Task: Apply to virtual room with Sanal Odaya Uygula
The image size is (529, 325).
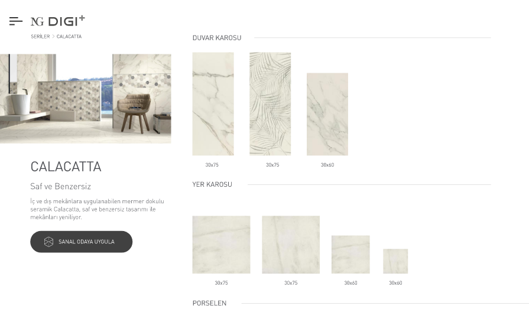Action: click(x=82, y=242)
